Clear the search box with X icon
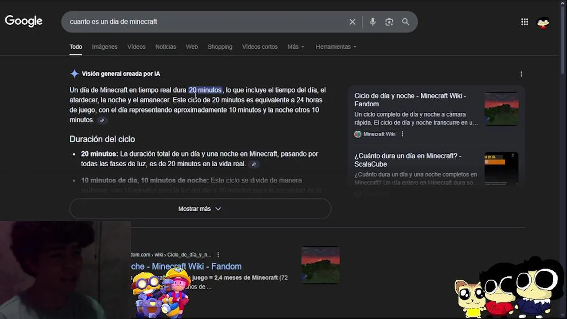Image resolution: width=567 pixels, height=319 pixels. click(x=352, y=22)
